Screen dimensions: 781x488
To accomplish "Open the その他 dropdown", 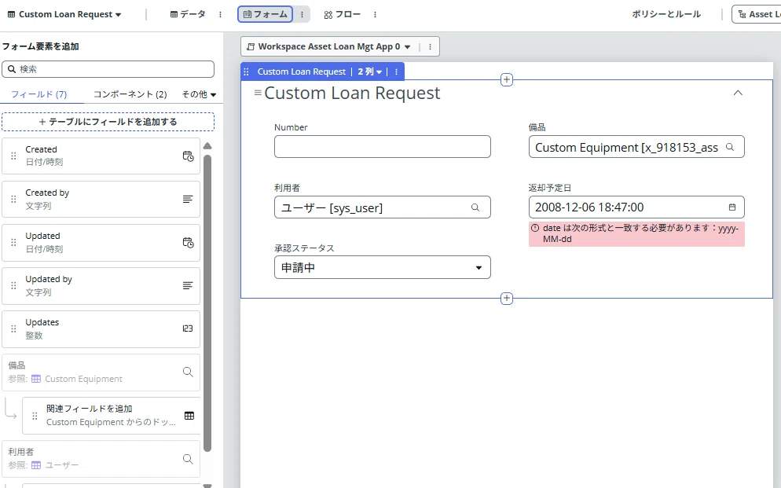I will point(199,94).
